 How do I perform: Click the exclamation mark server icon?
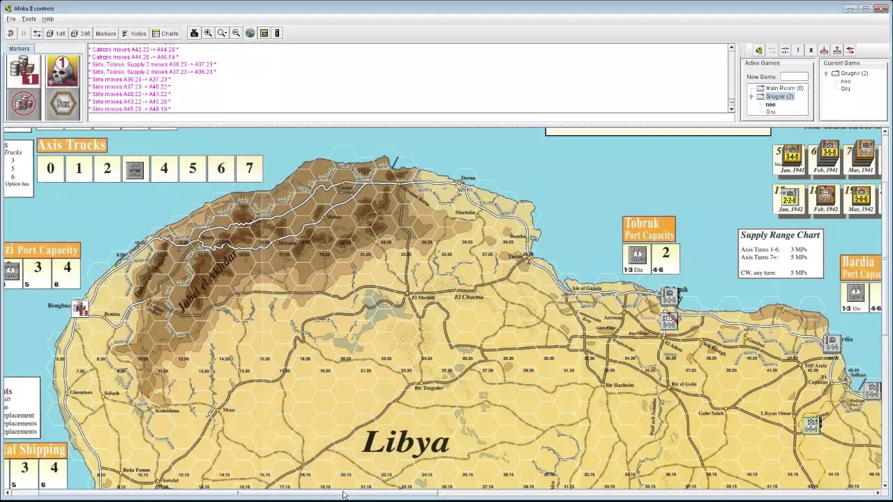pos(798,50)
